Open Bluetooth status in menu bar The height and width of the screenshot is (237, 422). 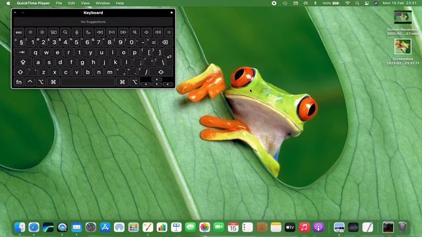(x=315, y=3)
